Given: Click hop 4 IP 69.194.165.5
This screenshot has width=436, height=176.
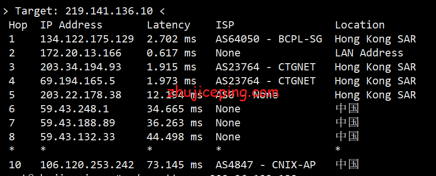Looking at the screenshot, I should [x=78, y=81].
